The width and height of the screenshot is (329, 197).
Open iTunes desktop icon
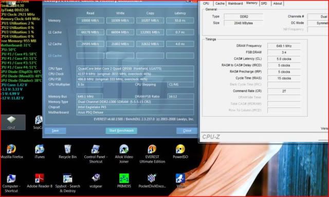[x=40, y=151]
